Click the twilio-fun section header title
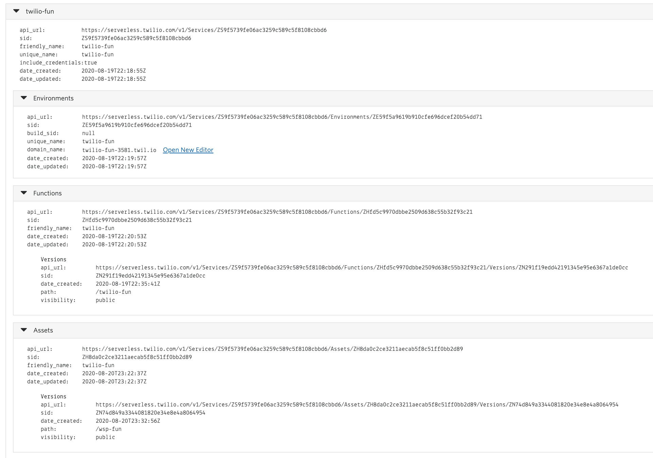The image size is (653, 458). tap(40, 12)
